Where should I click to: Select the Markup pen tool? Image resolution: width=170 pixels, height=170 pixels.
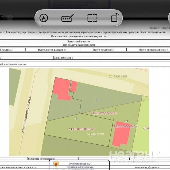pyautogui.click(x=43, y=18)
